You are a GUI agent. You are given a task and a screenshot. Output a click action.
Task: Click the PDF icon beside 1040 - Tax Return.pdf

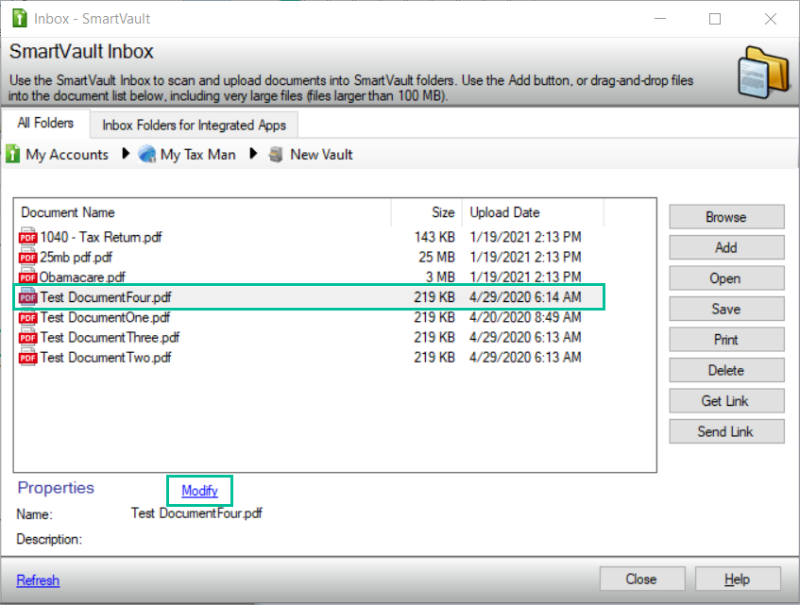[27, 237]
